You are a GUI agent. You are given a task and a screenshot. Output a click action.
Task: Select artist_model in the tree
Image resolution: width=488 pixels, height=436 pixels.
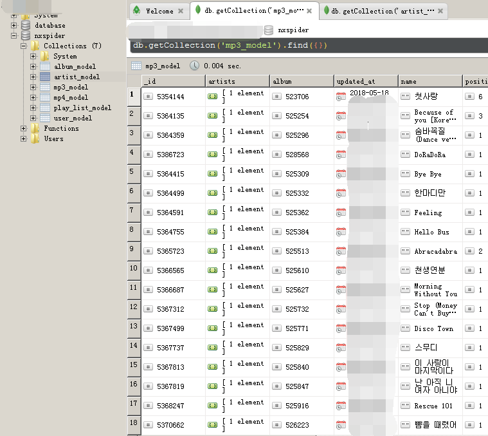pos(77,77)
